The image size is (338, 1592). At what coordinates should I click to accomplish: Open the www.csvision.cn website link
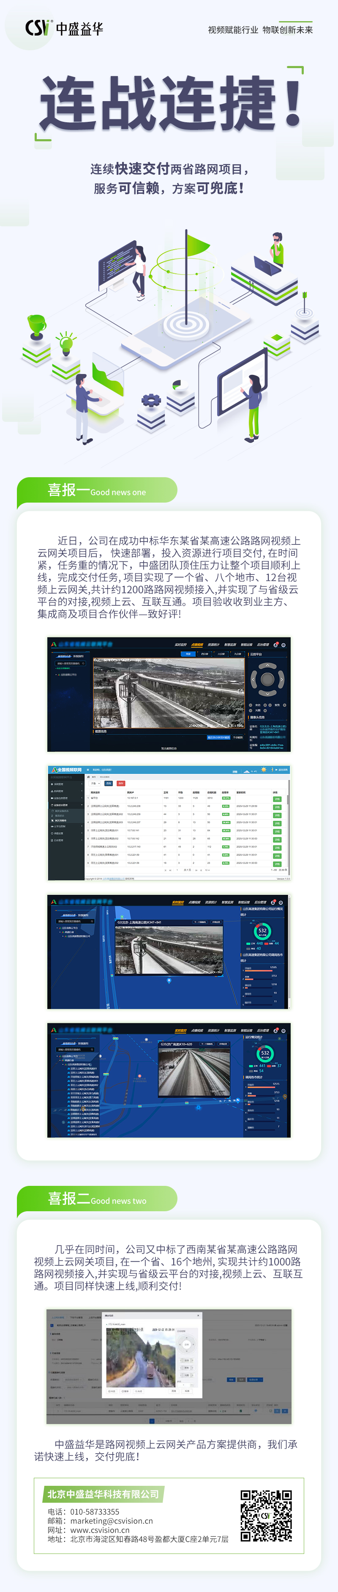click(99, 1530)
